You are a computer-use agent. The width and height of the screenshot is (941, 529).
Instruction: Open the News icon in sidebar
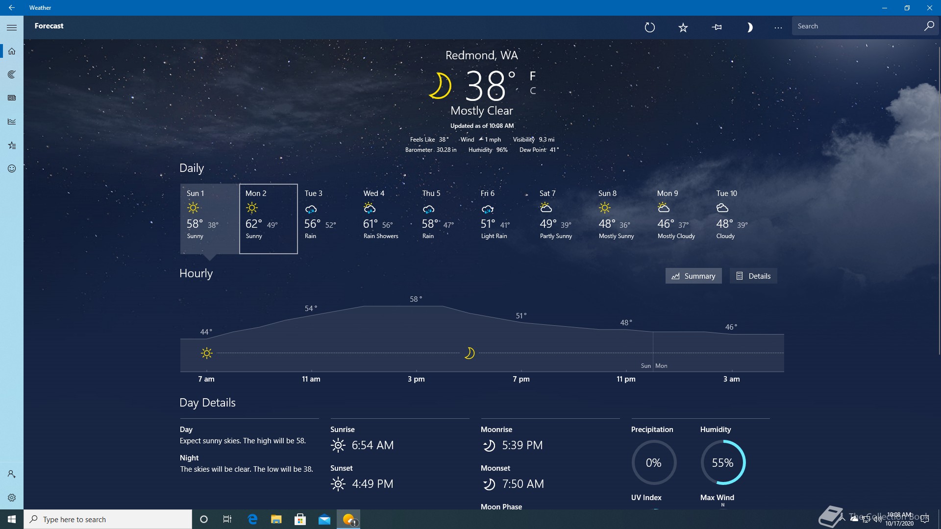pos(12,98)
